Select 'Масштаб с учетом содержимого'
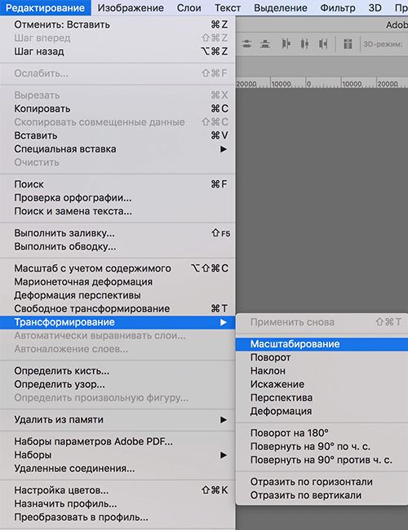 coord(118,268)
